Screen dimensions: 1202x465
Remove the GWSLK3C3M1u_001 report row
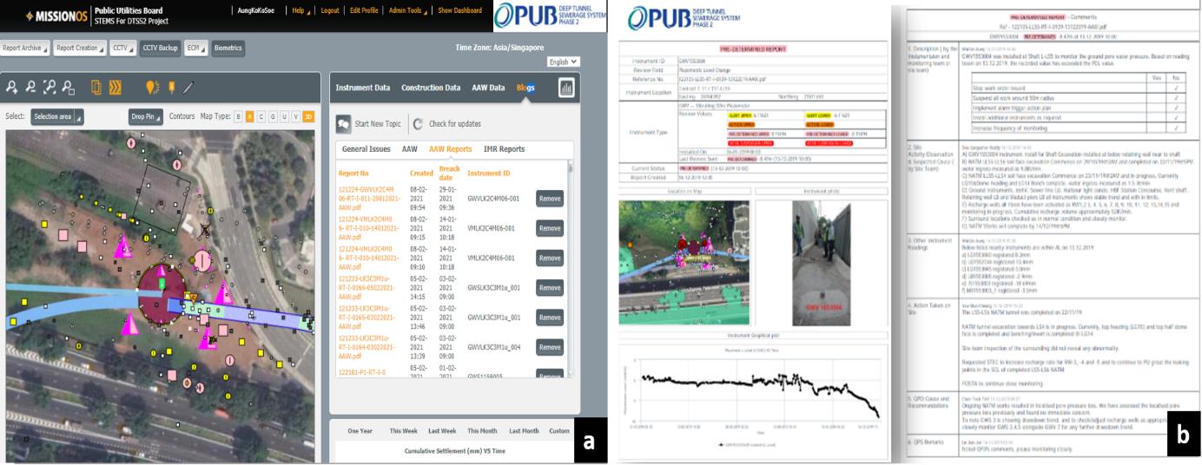(x=550, y=287)
